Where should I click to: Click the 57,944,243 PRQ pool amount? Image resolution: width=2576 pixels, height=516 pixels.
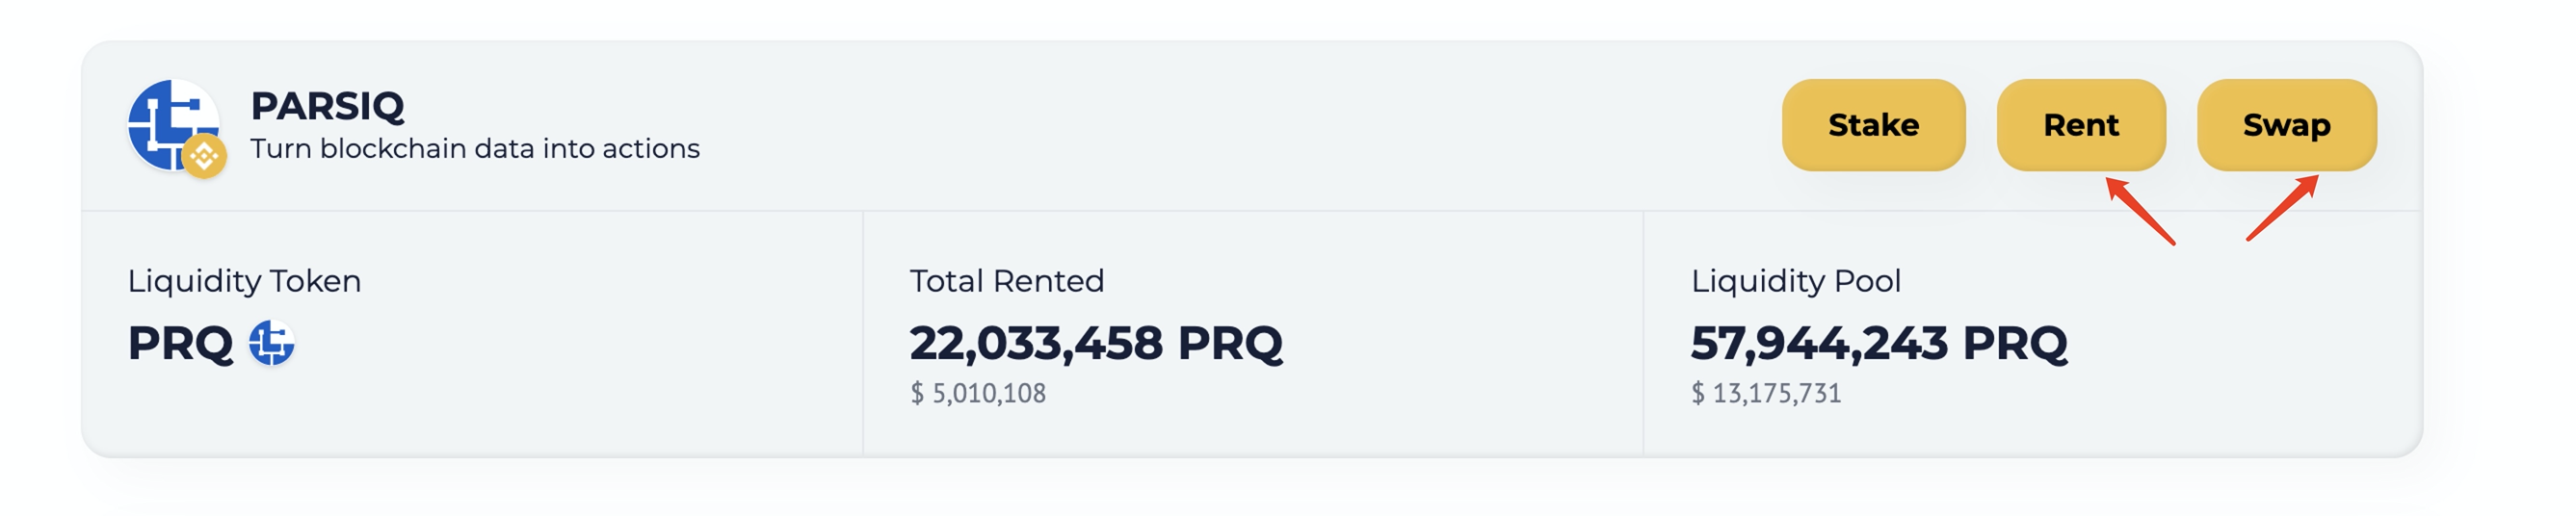coord(1878,343)
